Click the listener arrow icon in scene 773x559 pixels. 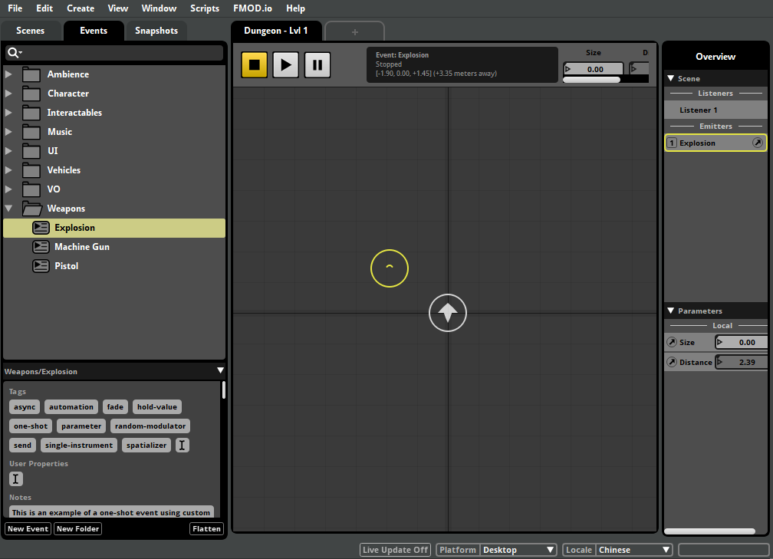tap(448, 313)
